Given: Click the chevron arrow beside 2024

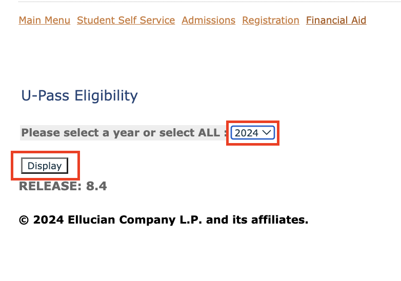Looking at the screenshot, I should pos(267,133).
